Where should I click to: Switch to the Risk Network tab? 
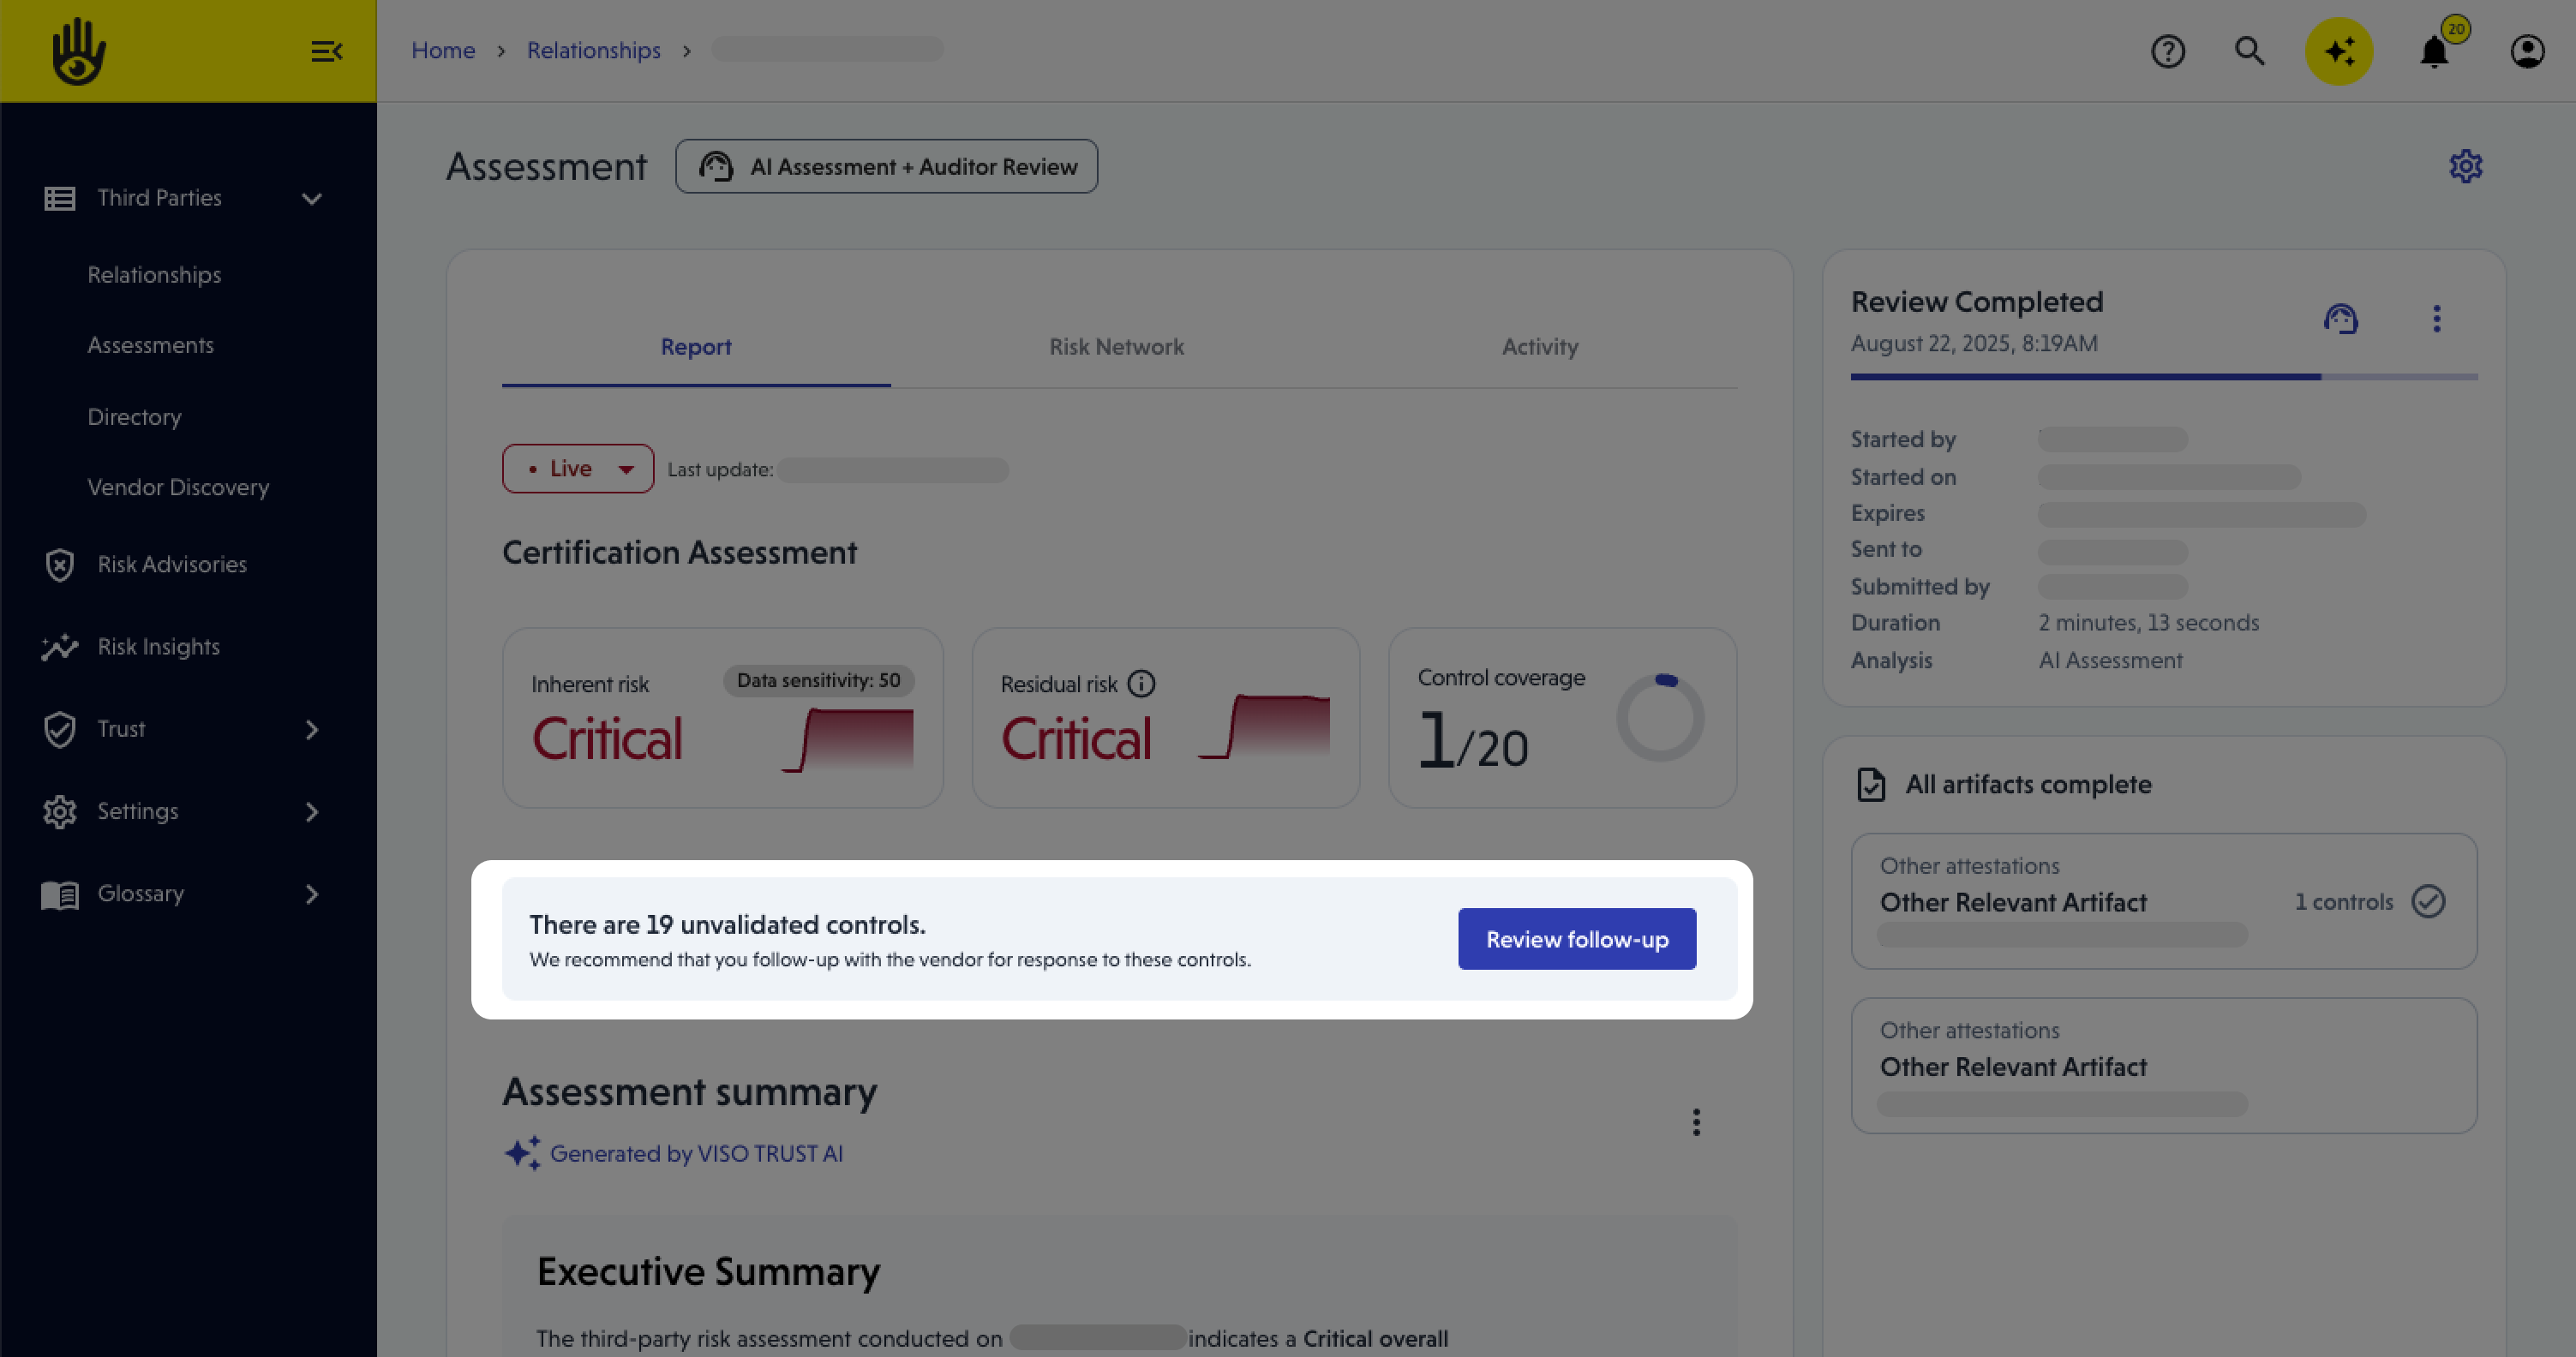[1116, 347]
